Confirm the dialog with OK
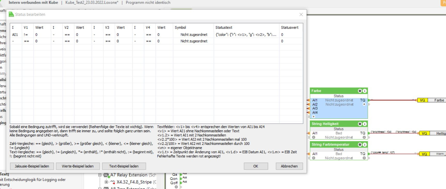The width and height of the screenshot is (446, 189). 256,166
